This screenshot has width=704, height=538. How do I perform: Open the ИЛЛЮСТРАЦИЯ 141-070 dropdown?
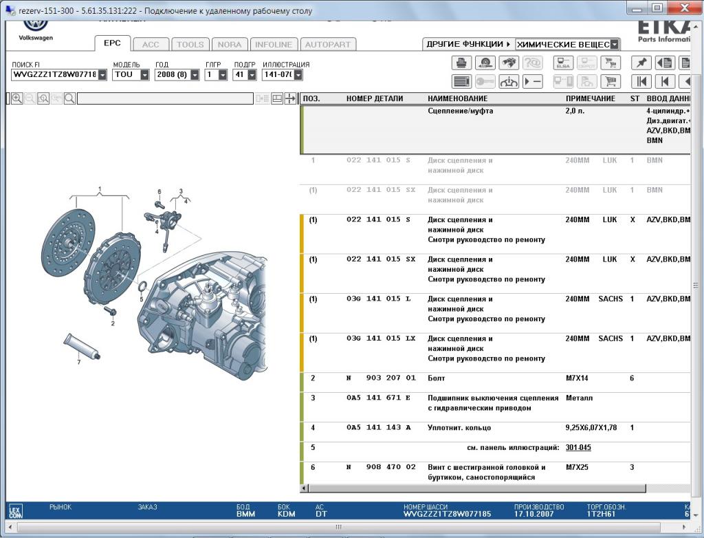[x=298, y=74]
